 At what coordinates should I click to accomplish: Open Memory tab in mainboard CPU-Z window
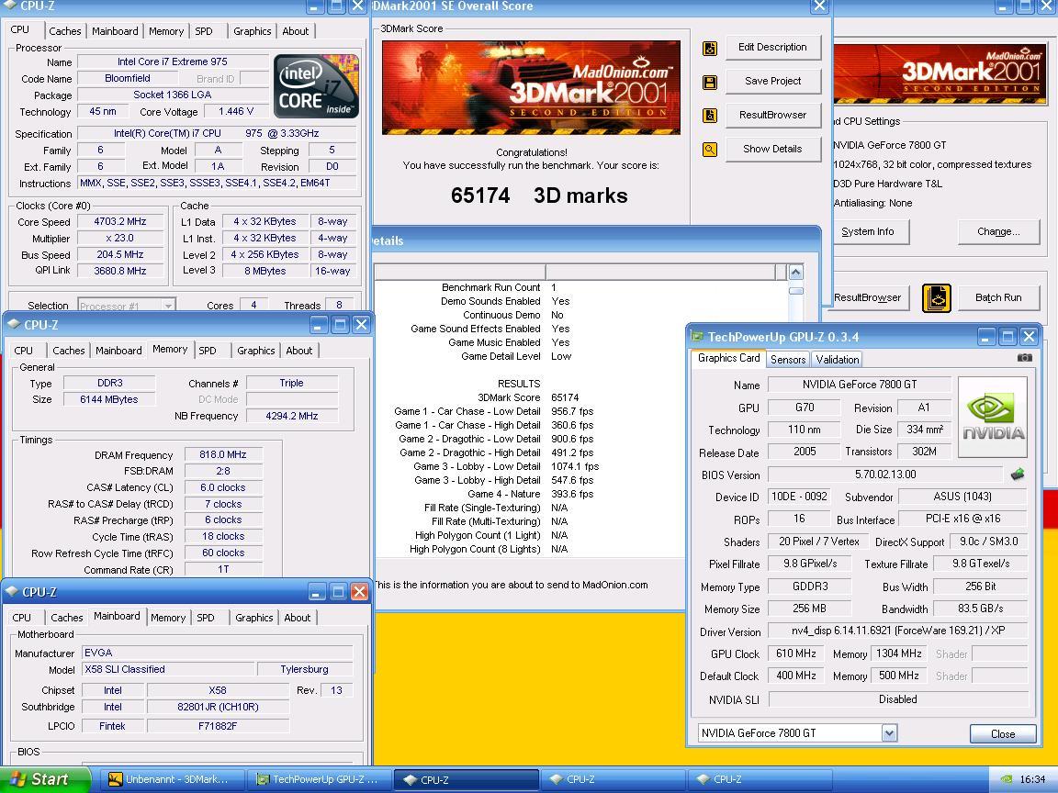168,618
